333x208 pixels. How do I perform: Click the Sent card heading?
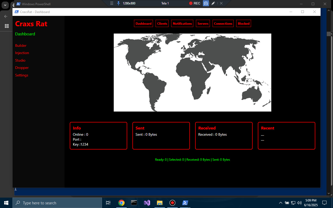(x=140, y=128)
